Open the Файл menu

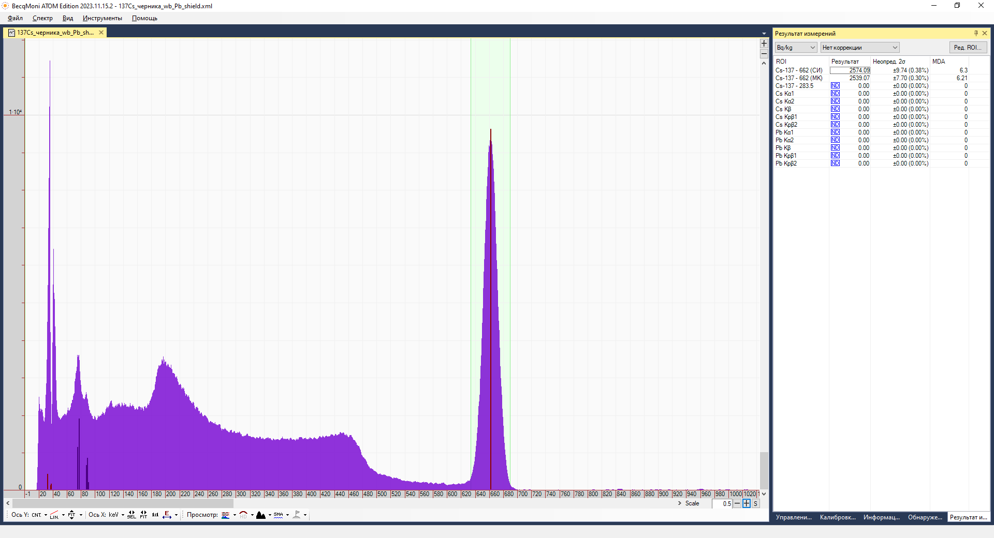pyautogui.click(x=15, y=18)
